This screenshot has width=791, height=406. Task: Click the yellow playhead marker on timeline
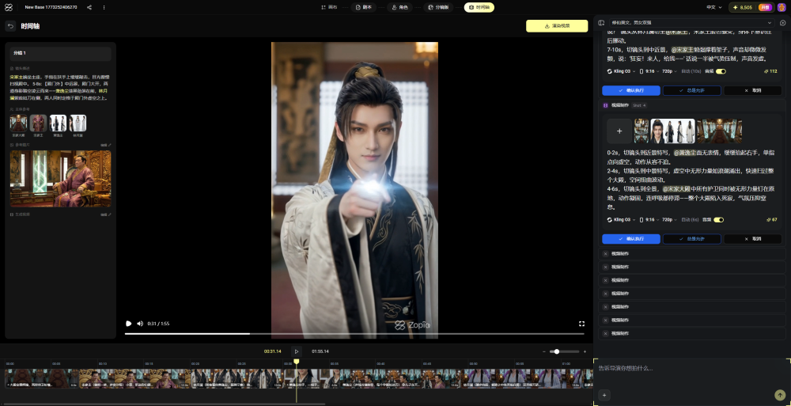pos(297,362)
